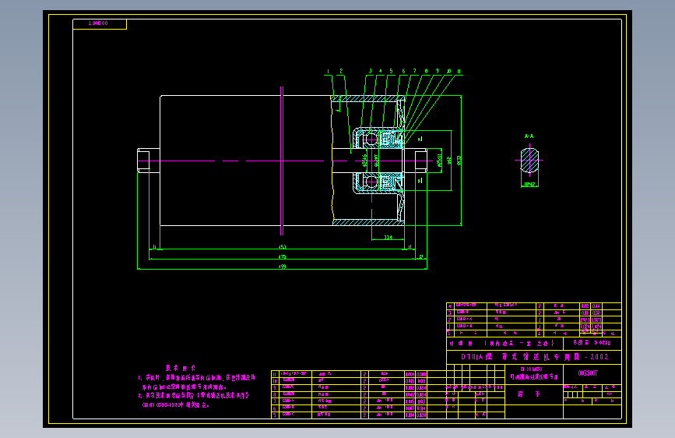The width and height of the screenshot is (675, 438).
Task: Click the drawing number 00G306T
Action: (x=588, y=373)
